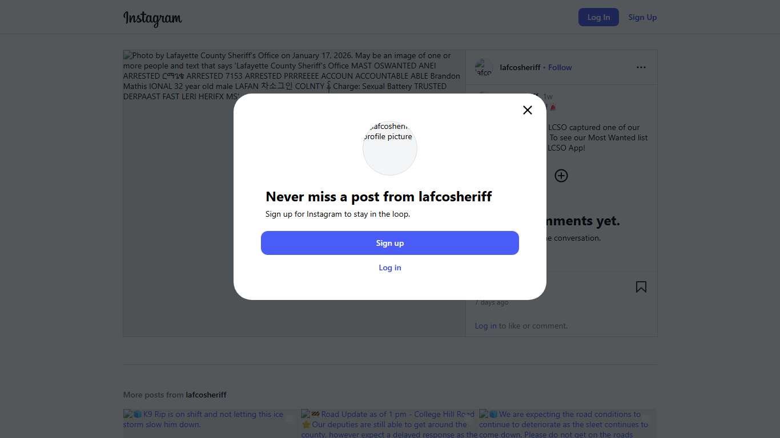Click the lafcosheriff avatar in post header
780x438 pixels.
point(484,67)
